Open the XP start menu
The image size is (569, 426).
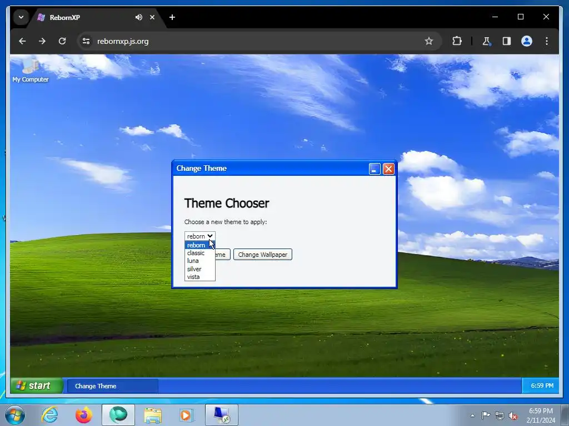pos(36,386)
